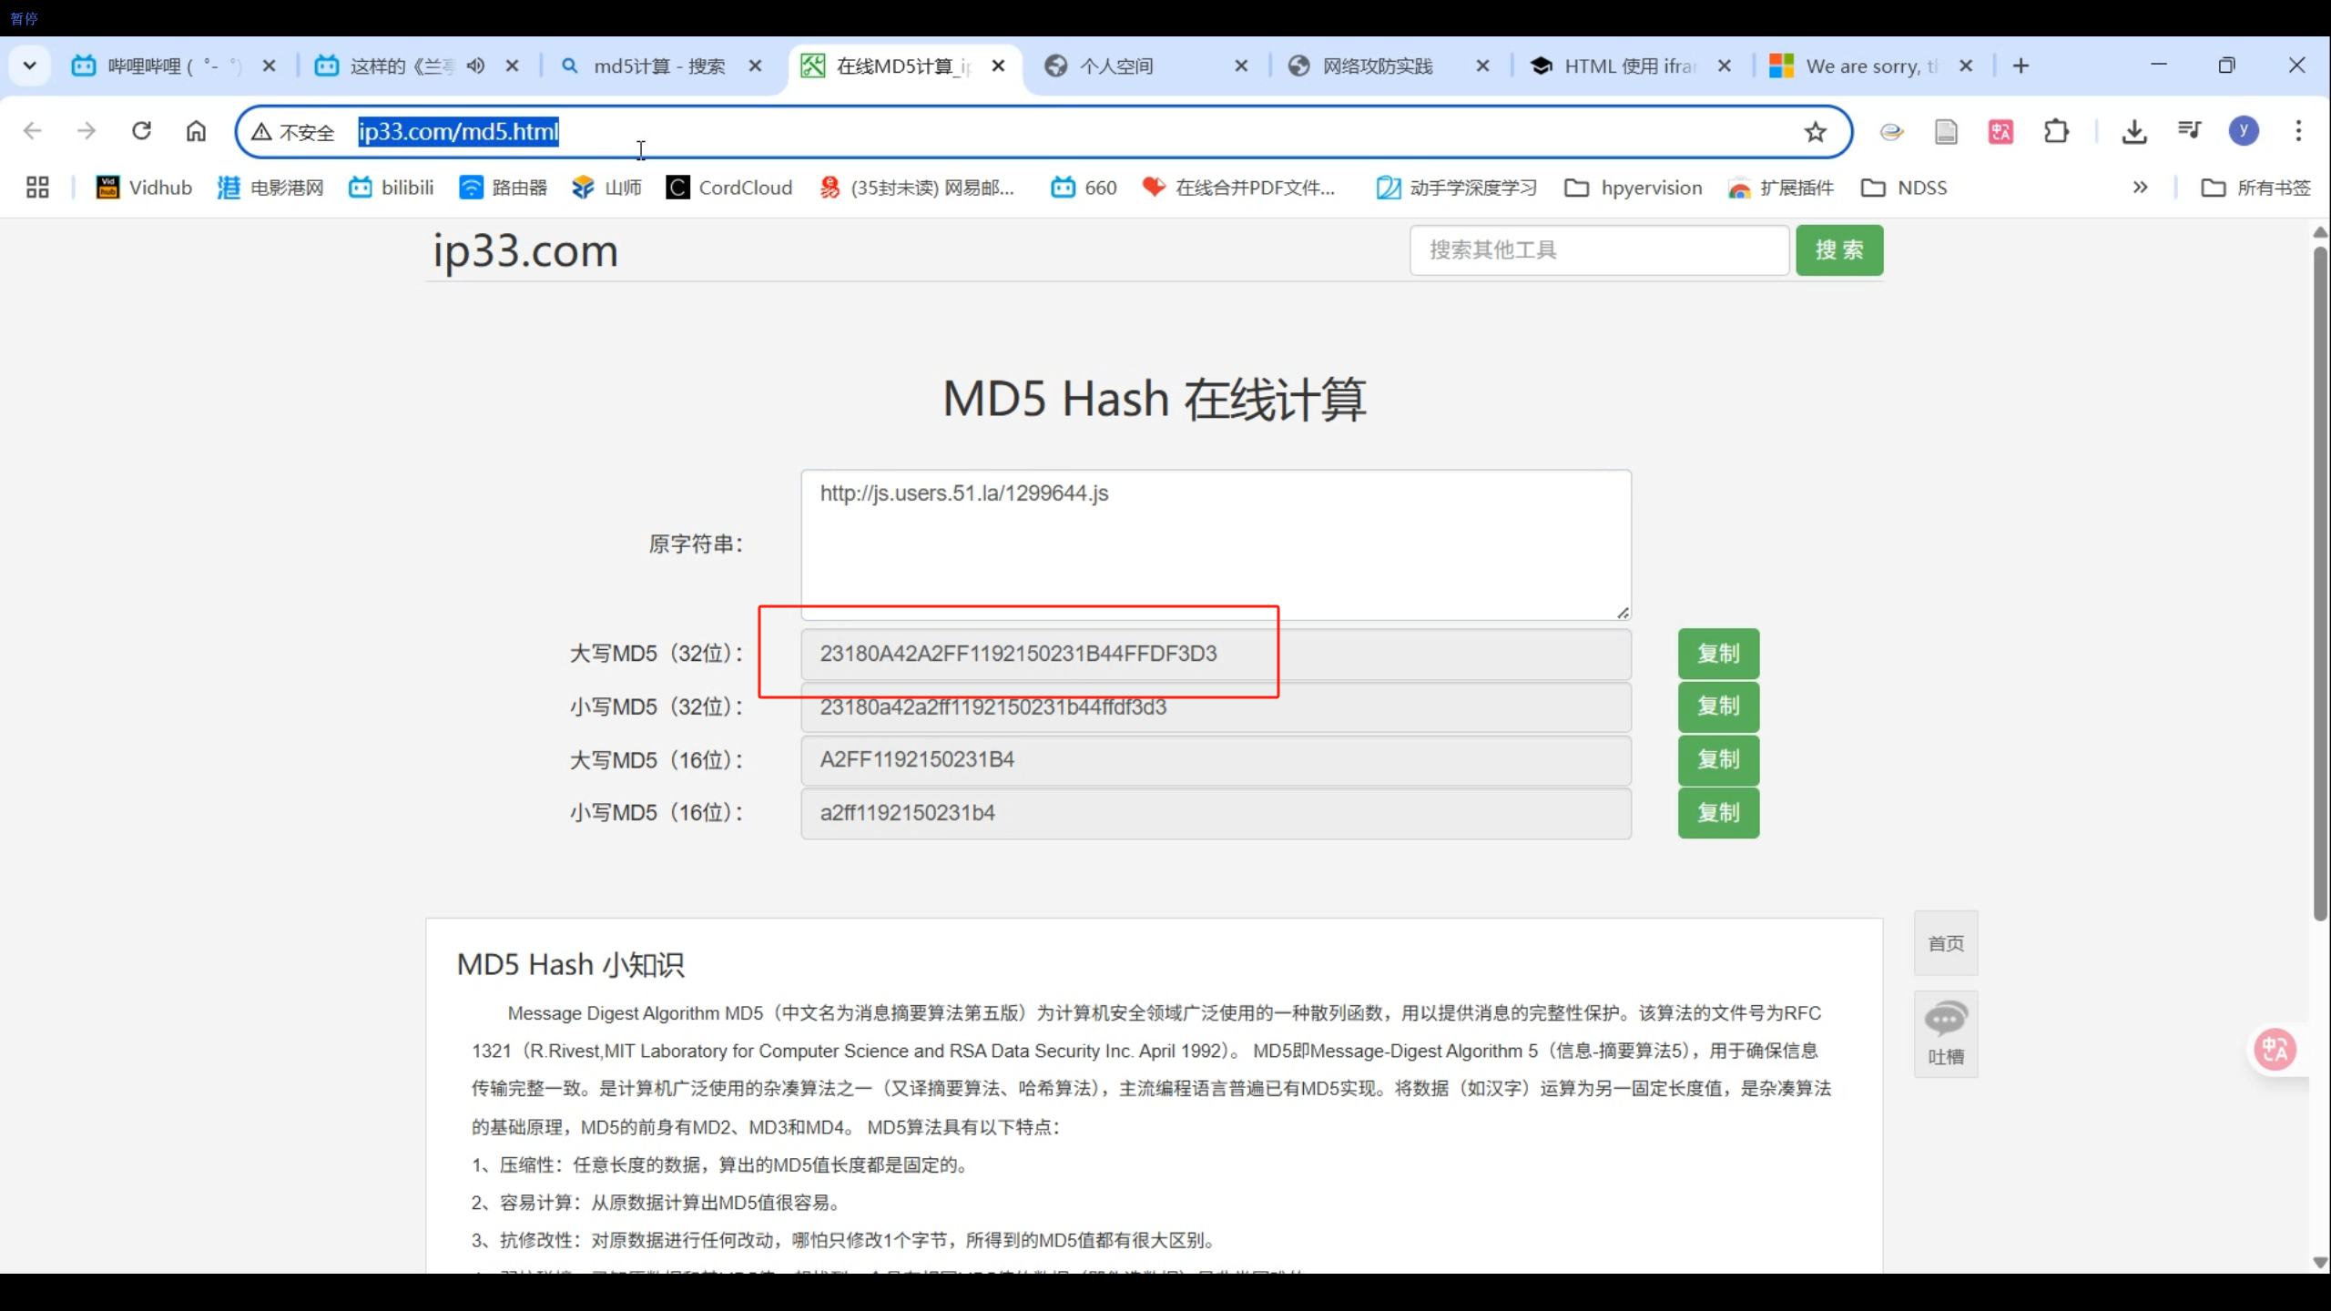The height and width of the screenshot is (1311, 2331).
Task: Click the floating translate icon at right edge
Action: [x=2275, y=1050]
